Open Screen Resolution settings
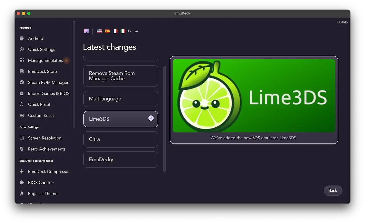 [x=45, y=138]
